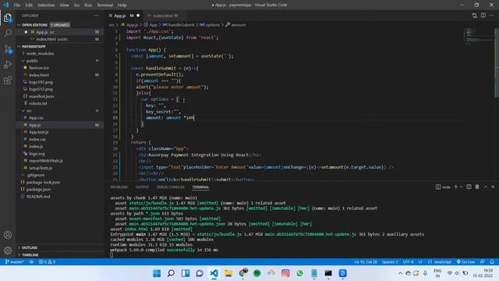
Task: Click the open changes icon in editor toolbar
Action: [x=475, y=16]
